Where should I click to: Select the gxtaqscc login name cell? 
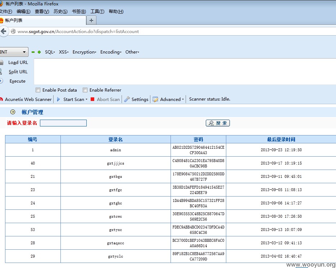click(x=115, y=243)
